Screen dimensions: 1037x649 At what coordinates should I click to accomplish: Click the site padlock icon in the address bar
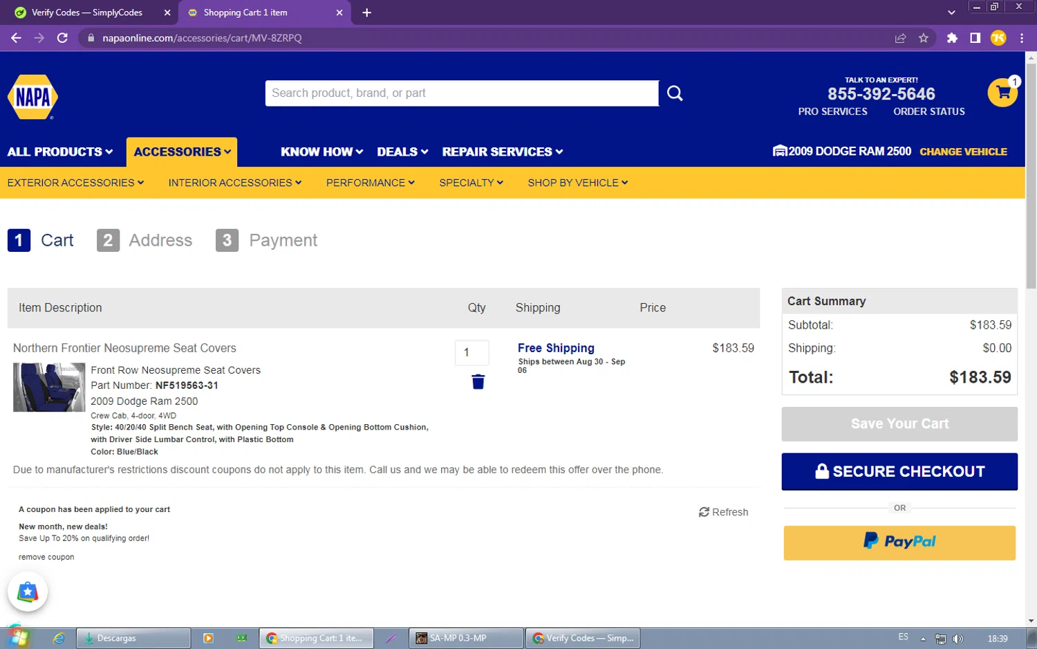[x=91, y=38]
